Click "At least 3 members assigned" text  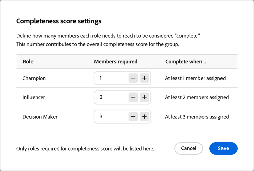[197, 117]
